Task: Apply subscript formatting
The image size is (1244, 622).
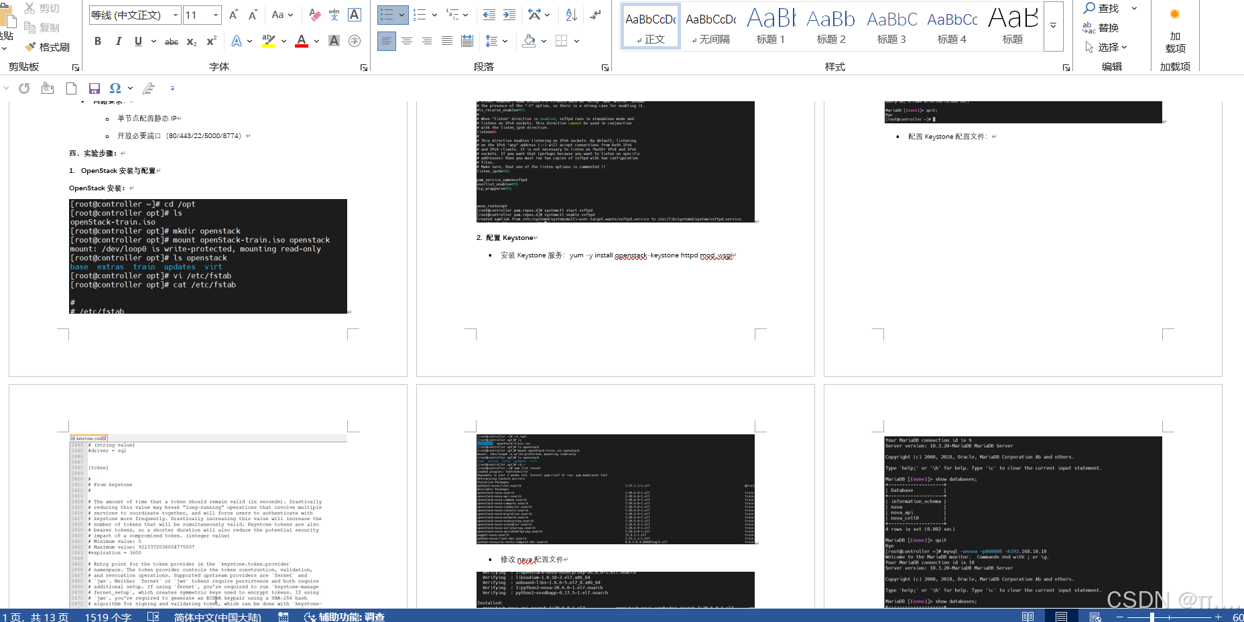Action: [192, 42]
